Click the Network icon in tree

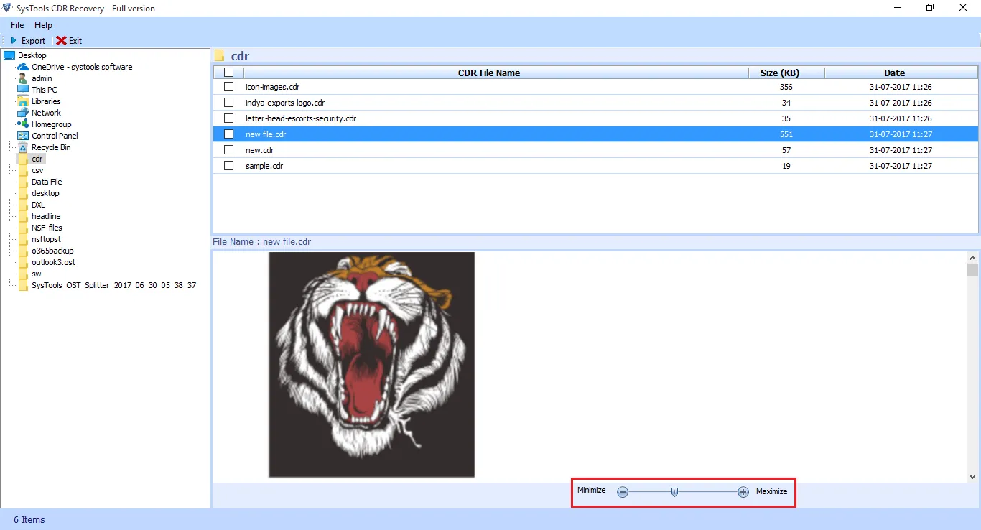(x=23, y=113)
